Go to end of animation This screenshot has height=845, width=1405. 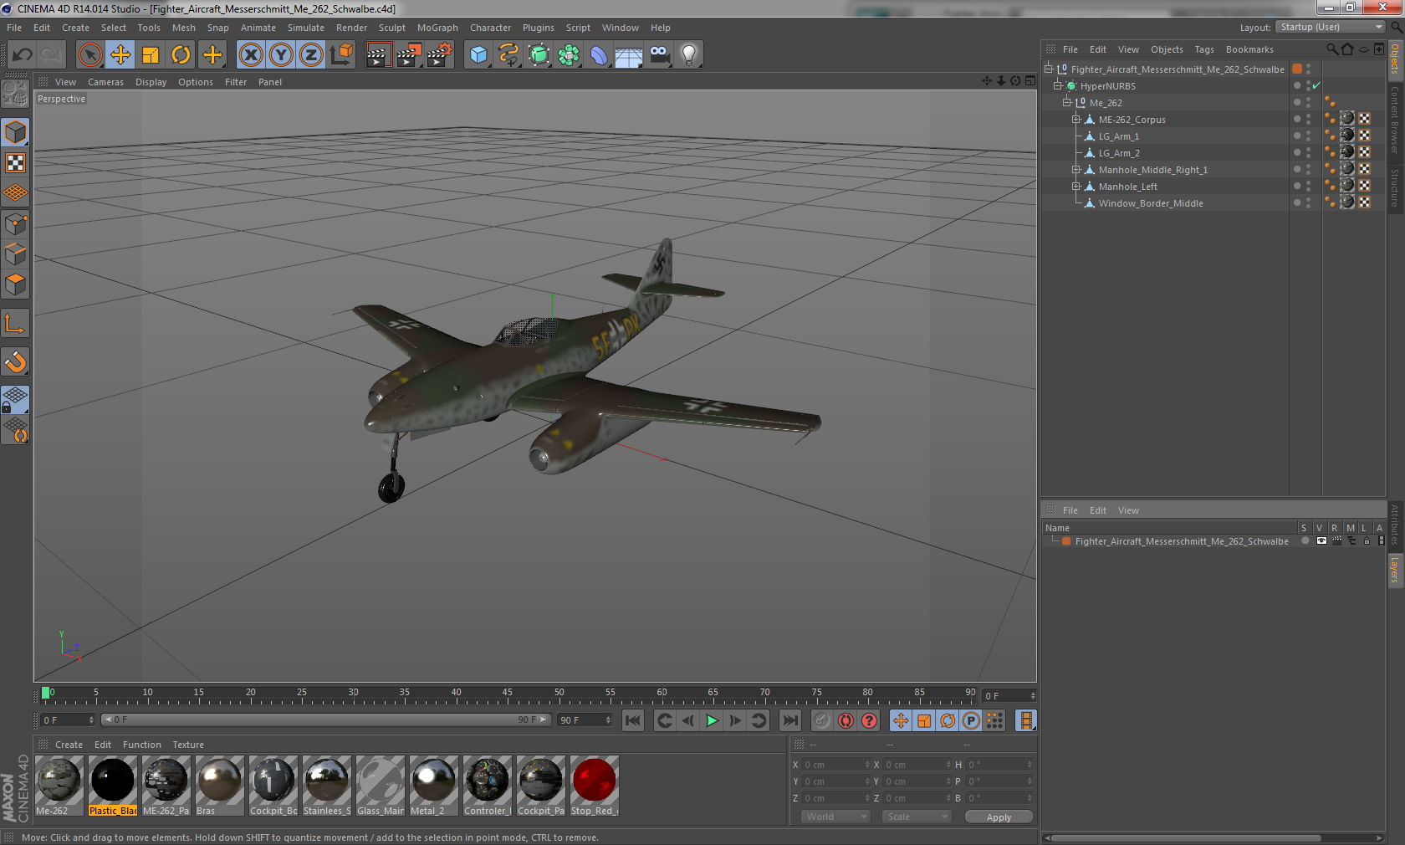pos(789,720)
